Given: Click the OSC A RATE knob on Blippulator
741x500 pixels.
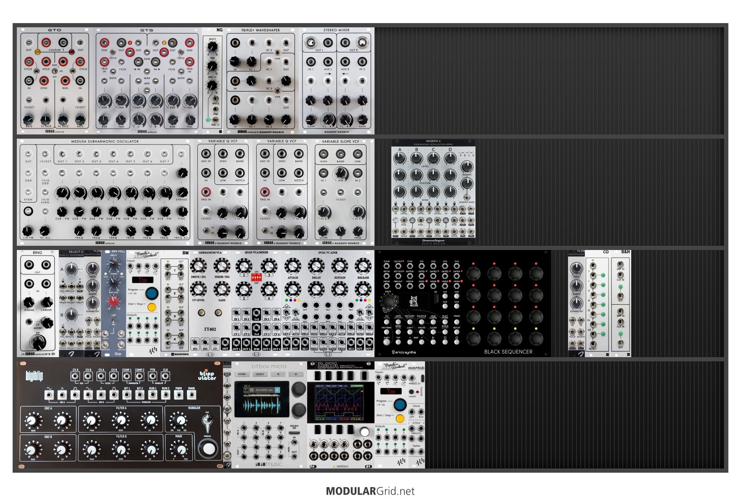Looking at the screenshot, I should click(32, 420).
